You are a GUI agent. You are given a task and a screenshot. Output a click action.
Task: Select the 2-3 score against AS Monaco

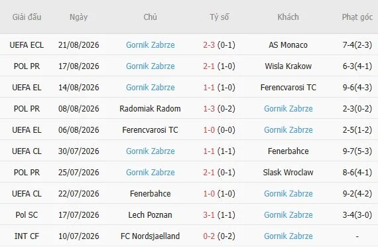(x=209, y=45)
